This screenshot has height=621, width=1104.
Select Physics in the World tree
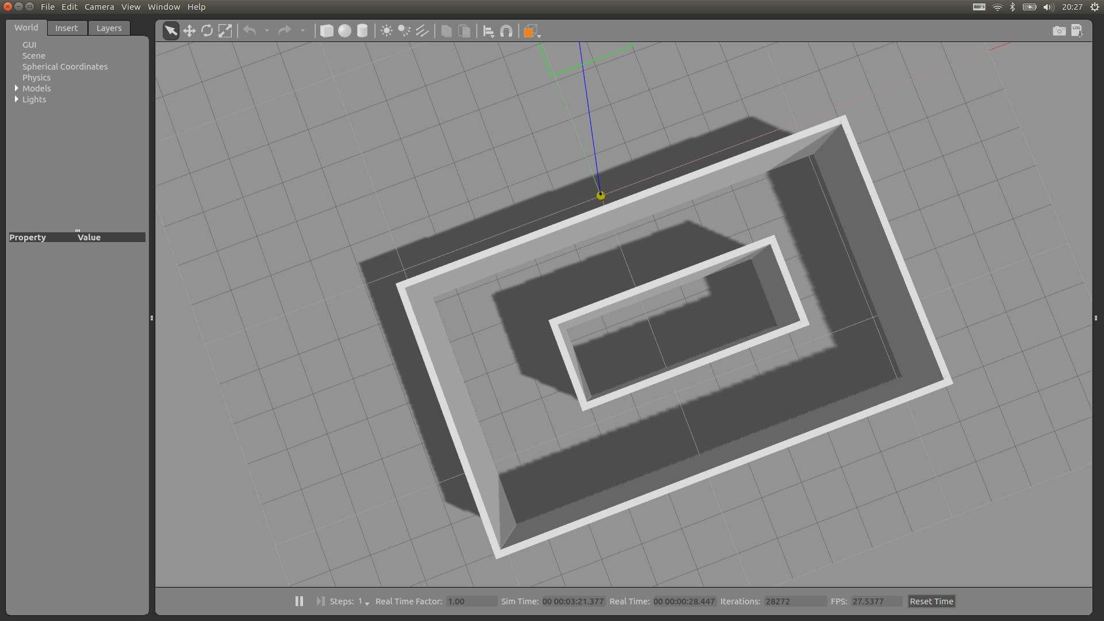click(x=36, y=78)
